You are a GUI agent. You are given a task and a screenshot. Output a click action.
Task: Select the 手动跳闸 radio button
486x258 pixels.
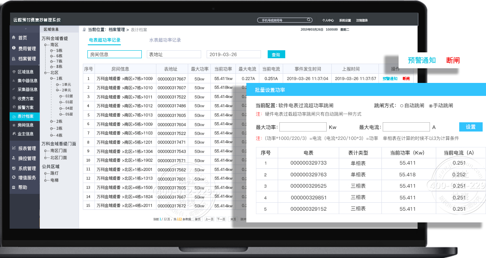(431, 106)
